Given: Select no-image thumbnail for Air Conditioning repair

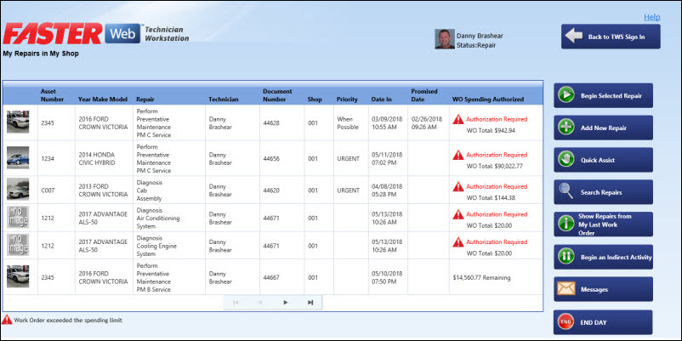Looking at the screenshot, I should (x=18, y=217).
